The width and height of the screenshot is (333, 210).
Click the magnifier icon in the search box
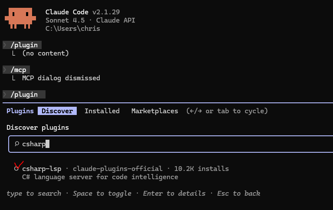pyautogui.click(x=17, y=144)
